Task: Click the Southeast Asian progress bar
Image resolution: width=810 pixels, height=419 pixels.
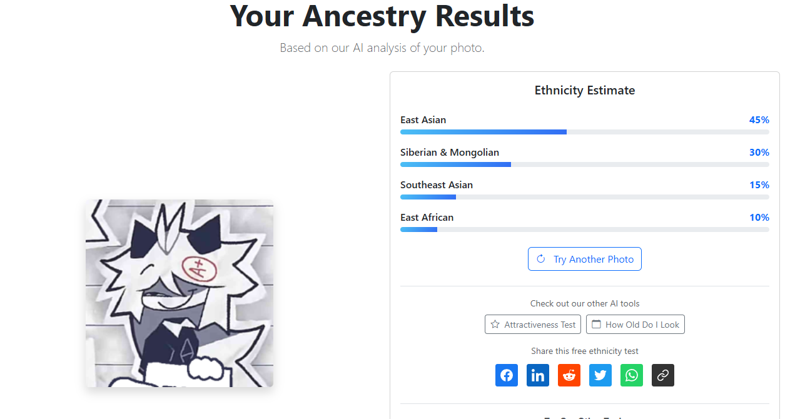Action: click(584, 197)
